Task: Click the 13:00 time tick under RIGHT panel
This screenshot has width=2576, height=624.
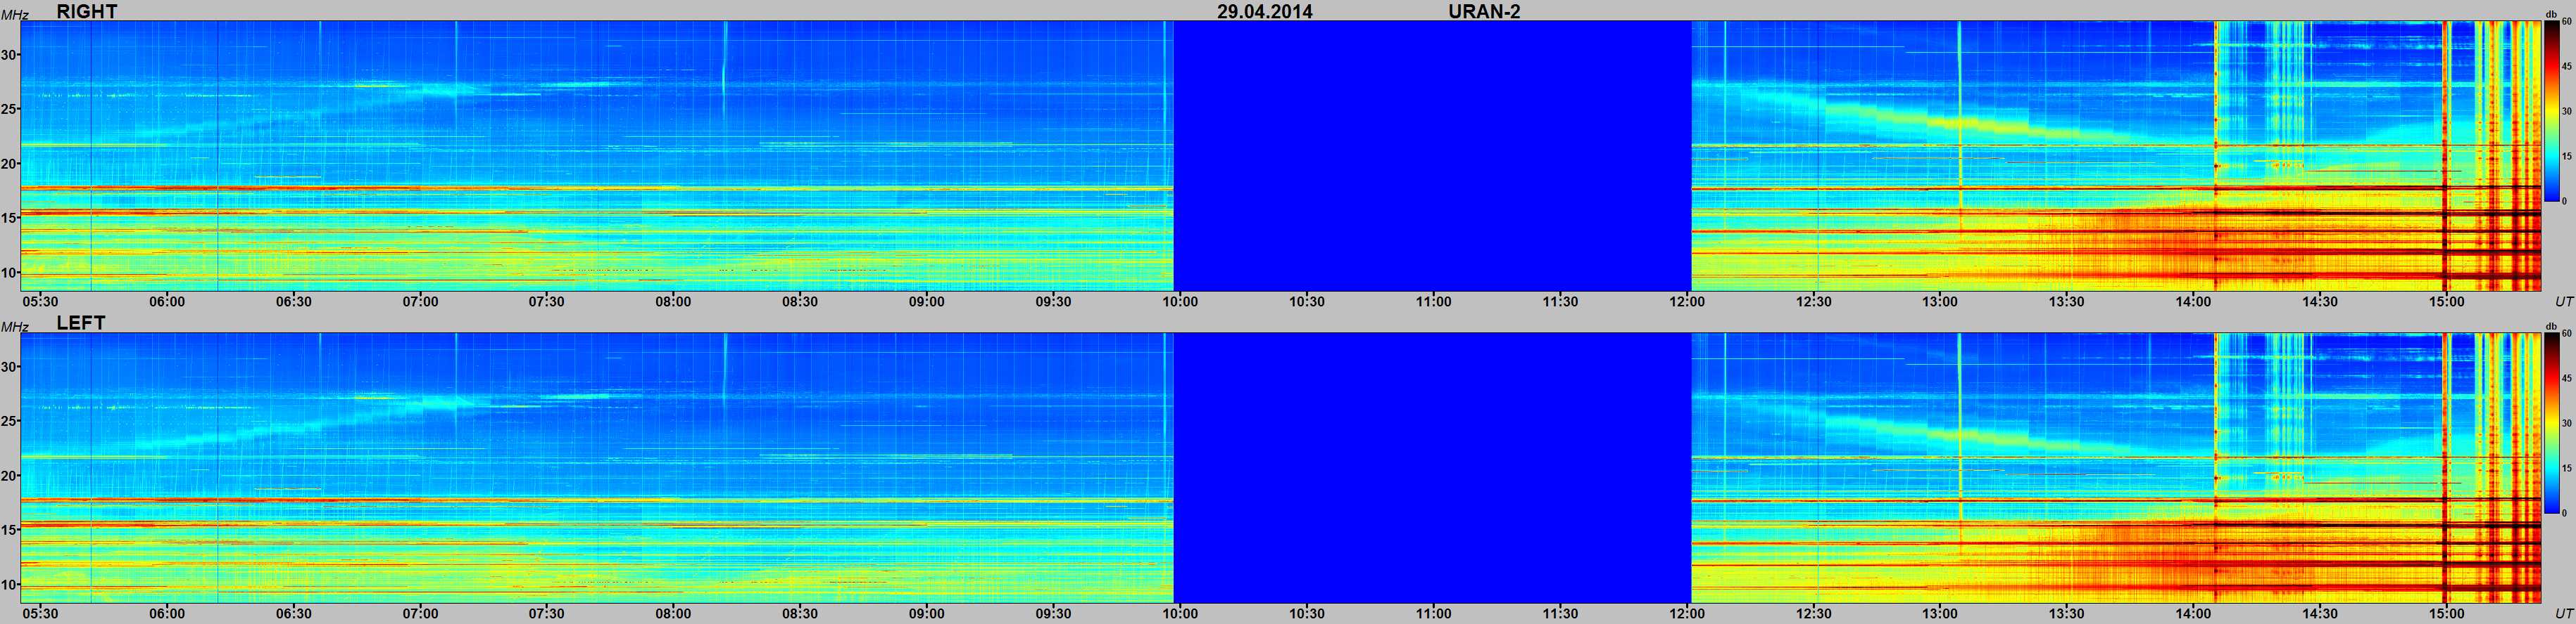Action: coord(1940,301)
